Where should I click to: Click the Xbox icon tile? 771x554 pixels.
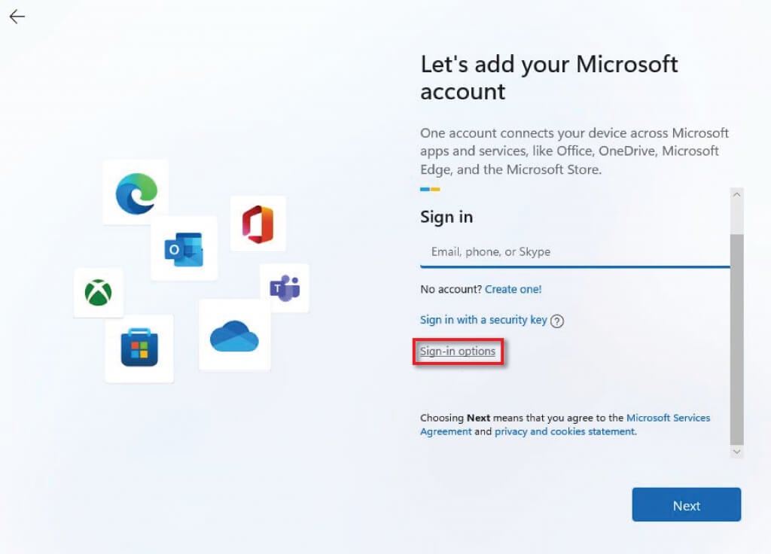[x=98, y=292]
